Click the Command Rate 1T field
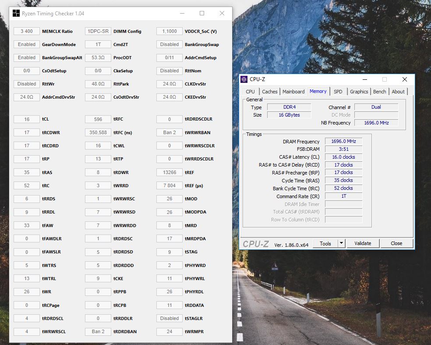Viewport: 431px width, 345px height. click(x=343, y=196)
